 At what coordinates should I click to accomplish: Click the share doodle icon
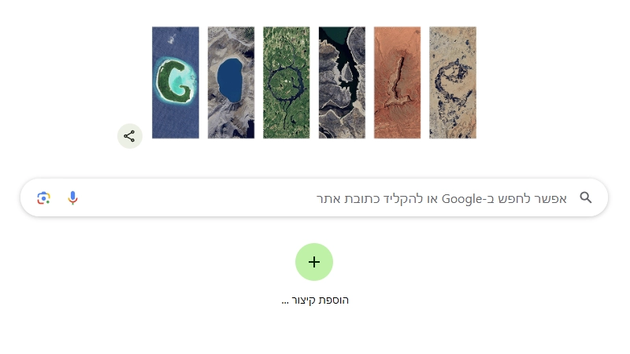129,136
